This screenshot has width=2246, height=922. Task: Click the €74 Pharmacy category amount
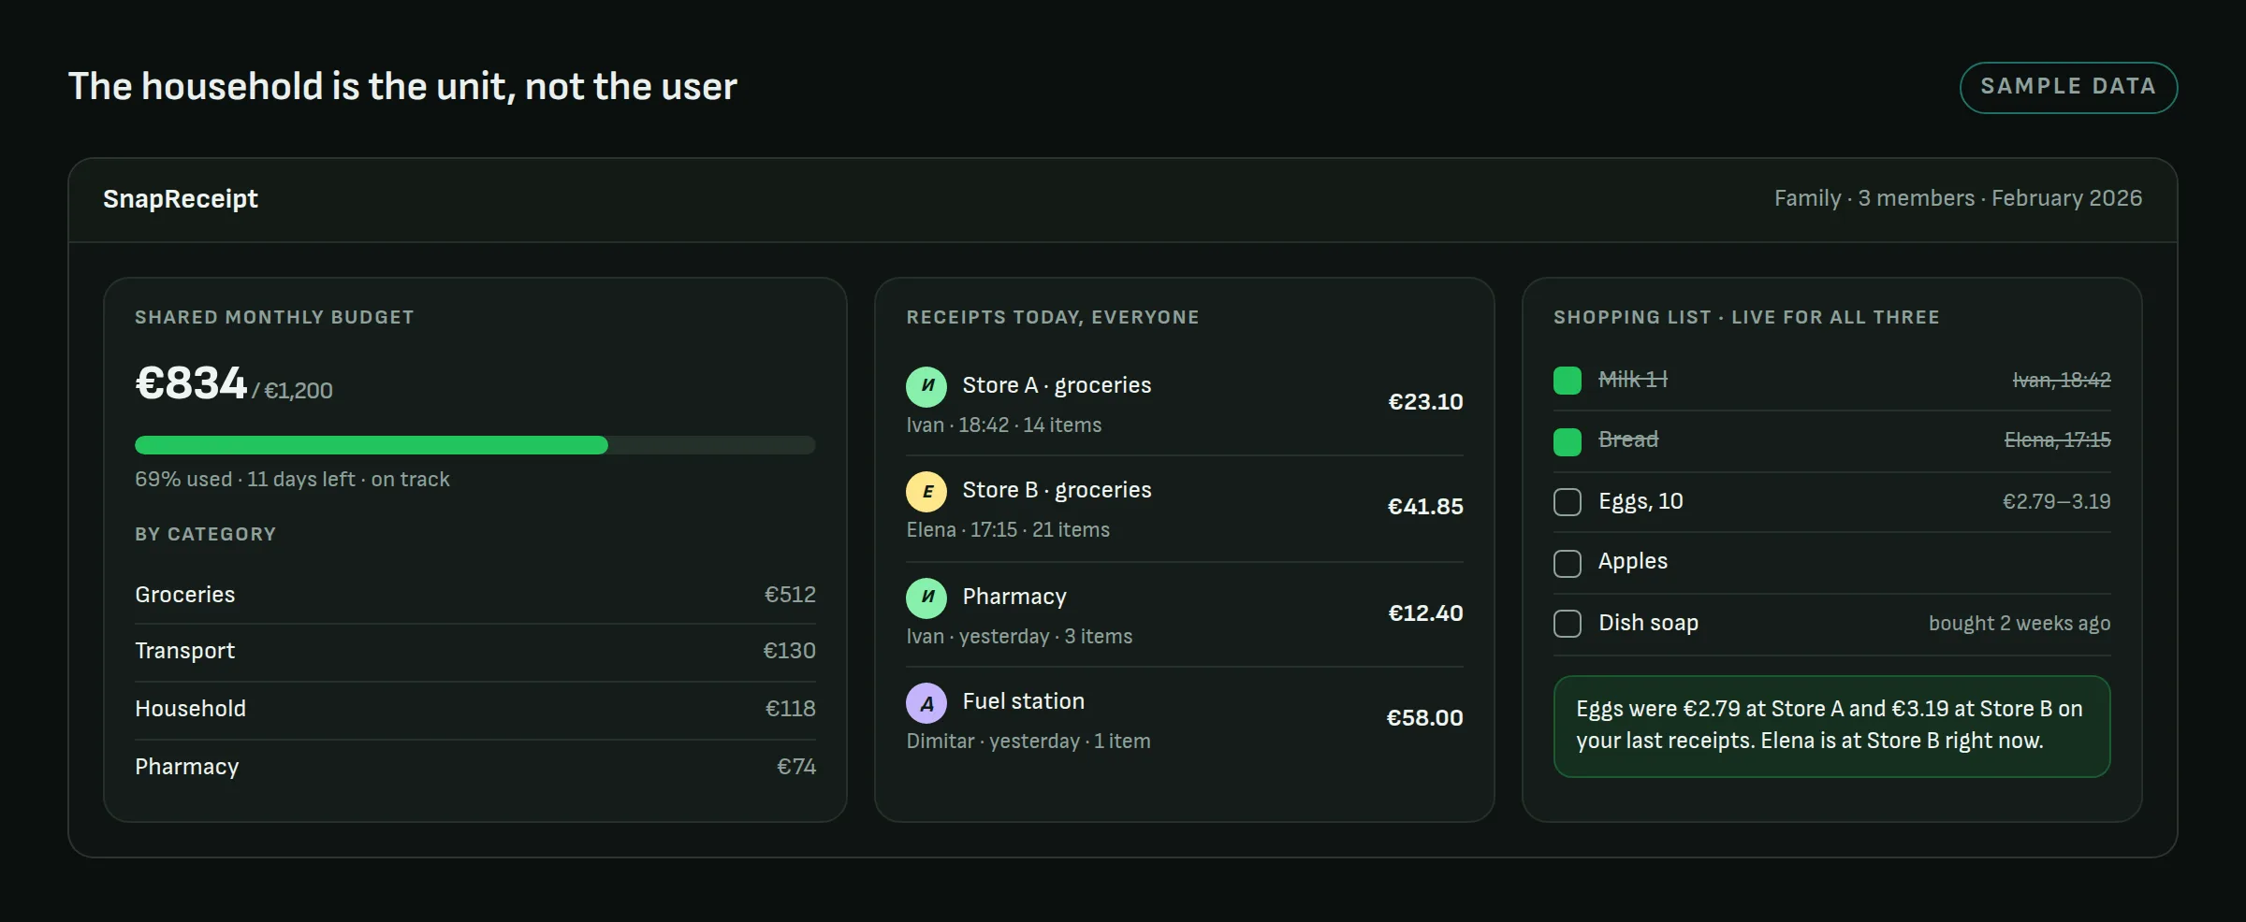pyautogui.click(x=796, y=767)
